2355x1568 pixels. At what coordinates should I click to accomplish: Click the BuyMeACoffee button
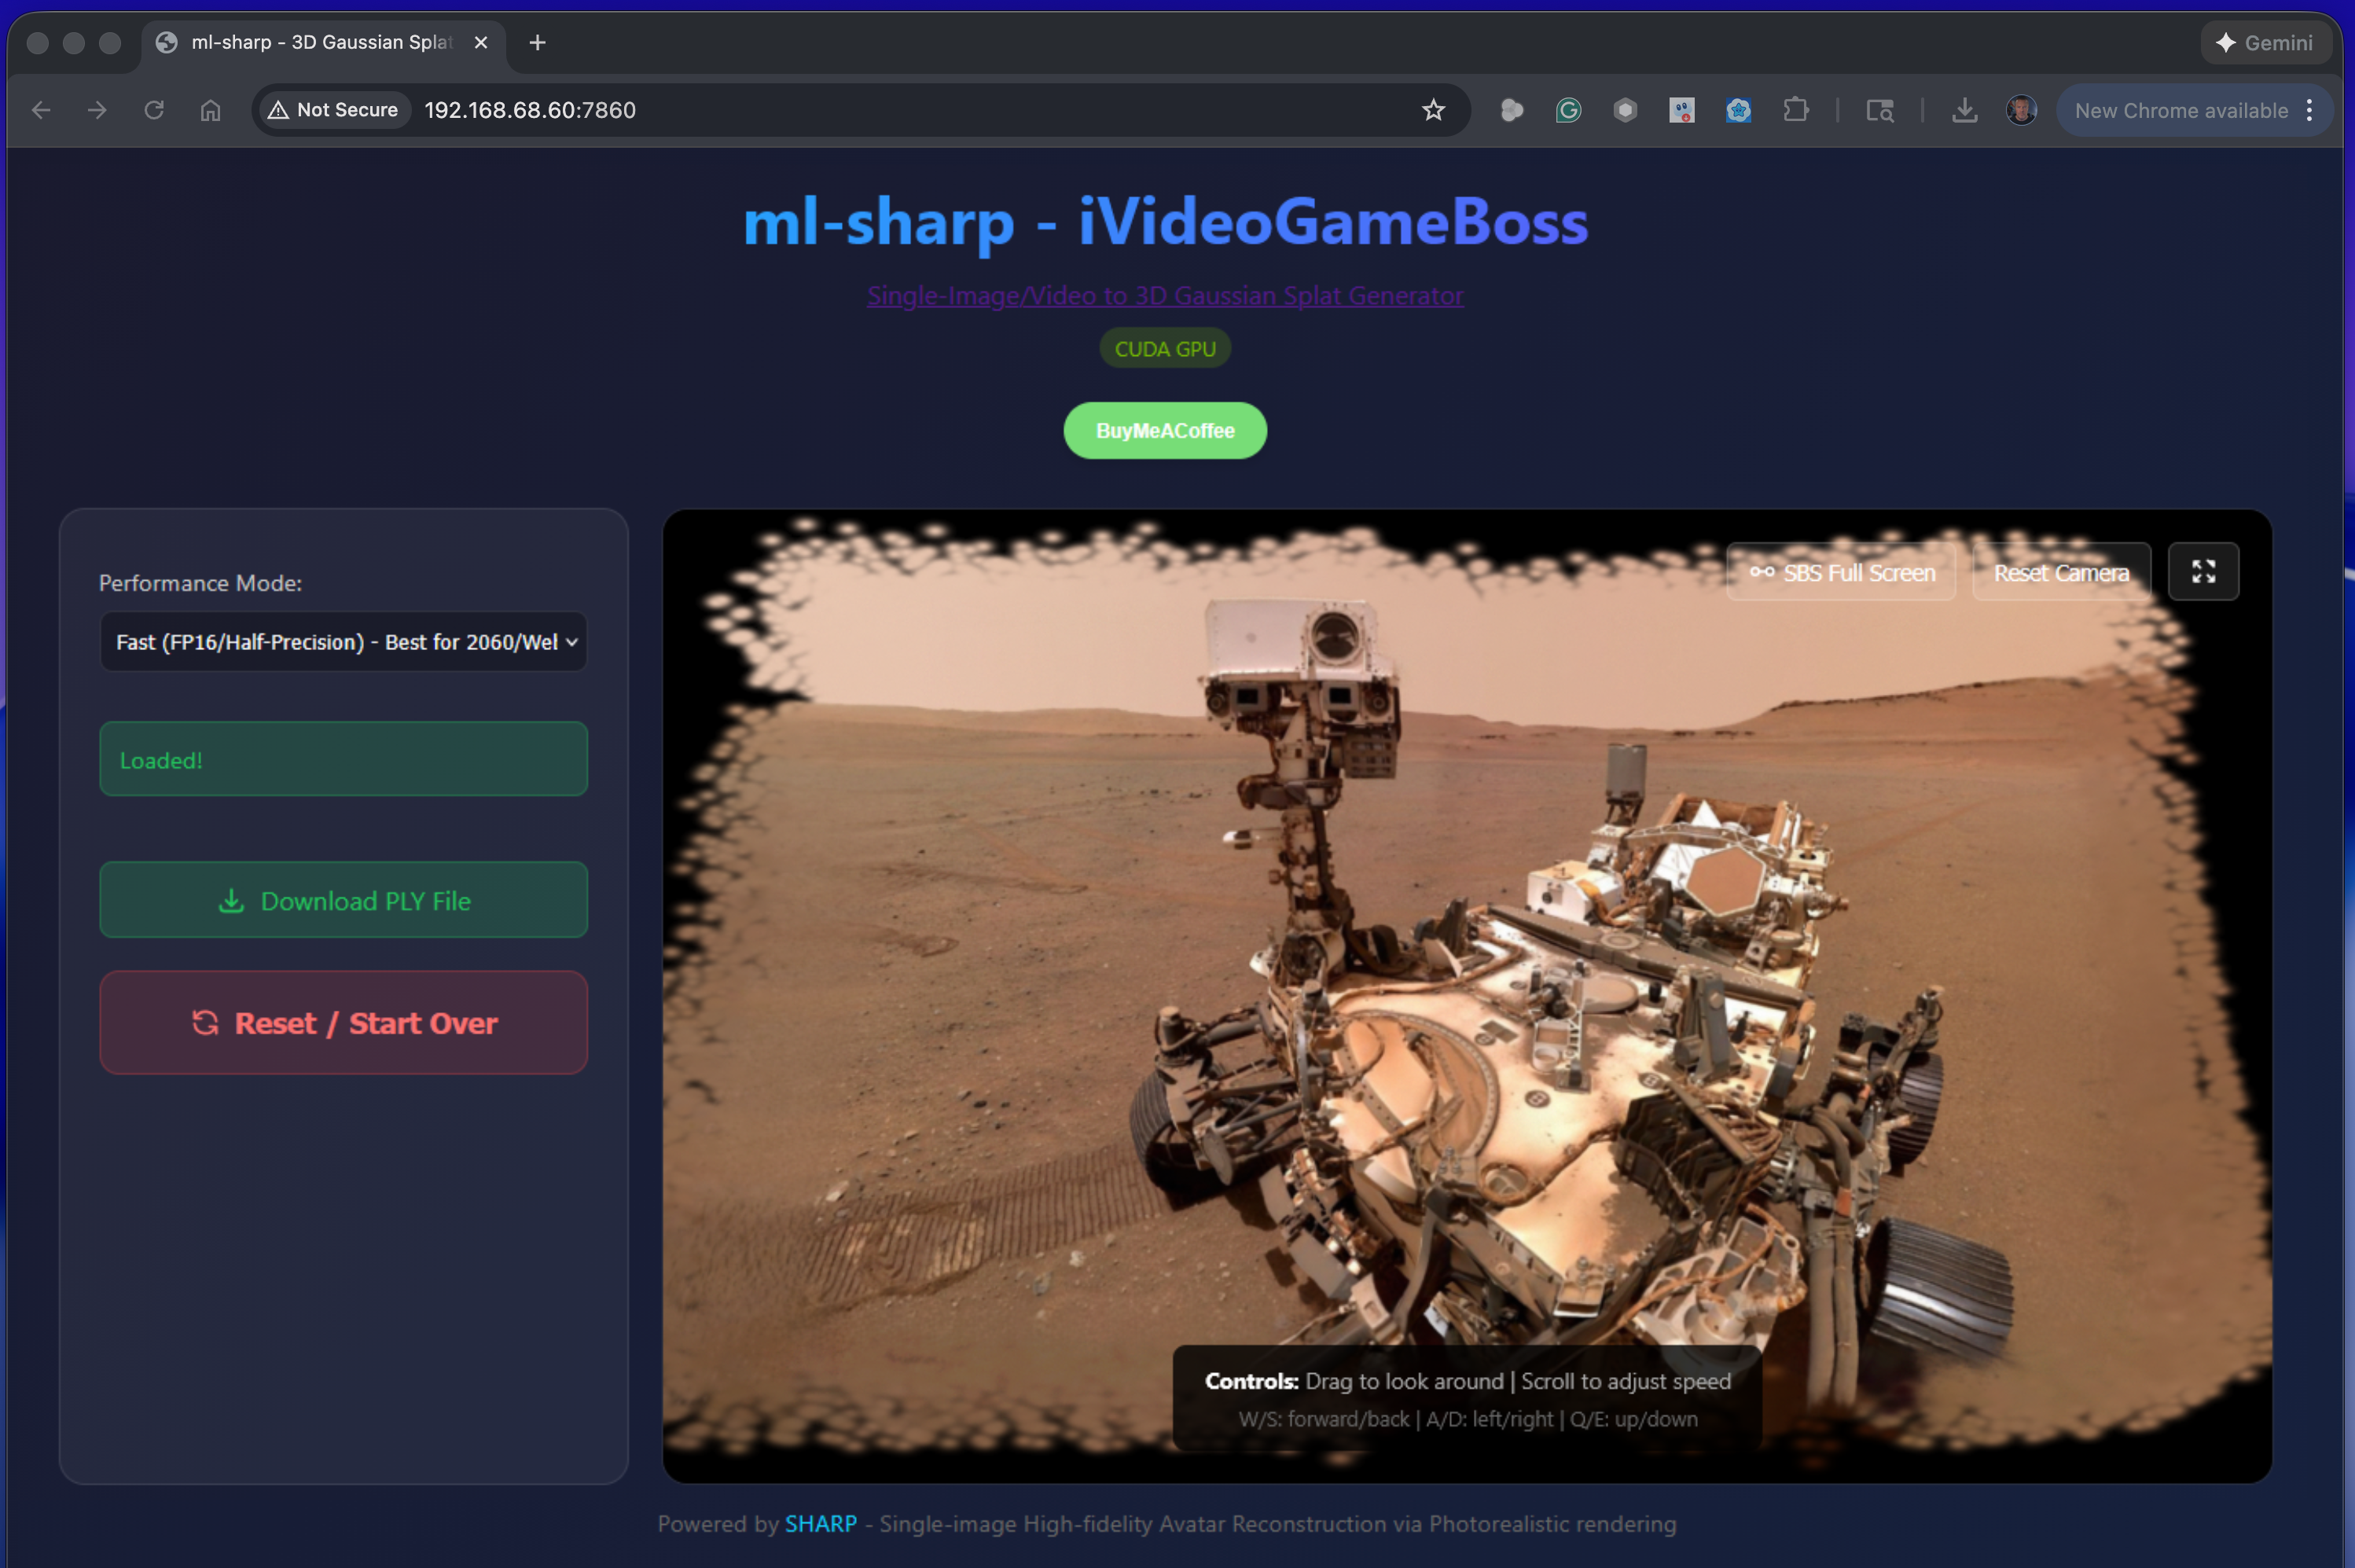[x=1165, y=431]
